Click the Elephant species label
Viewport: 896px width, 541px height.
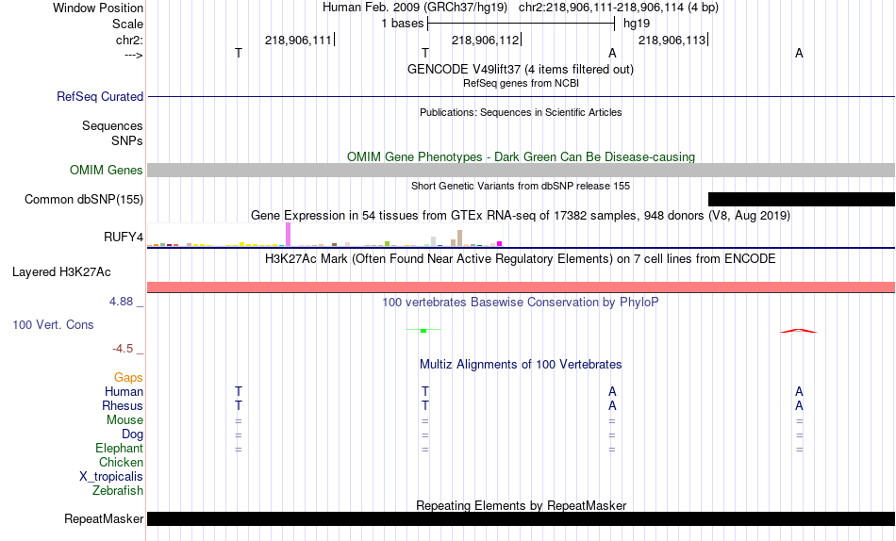120,448
